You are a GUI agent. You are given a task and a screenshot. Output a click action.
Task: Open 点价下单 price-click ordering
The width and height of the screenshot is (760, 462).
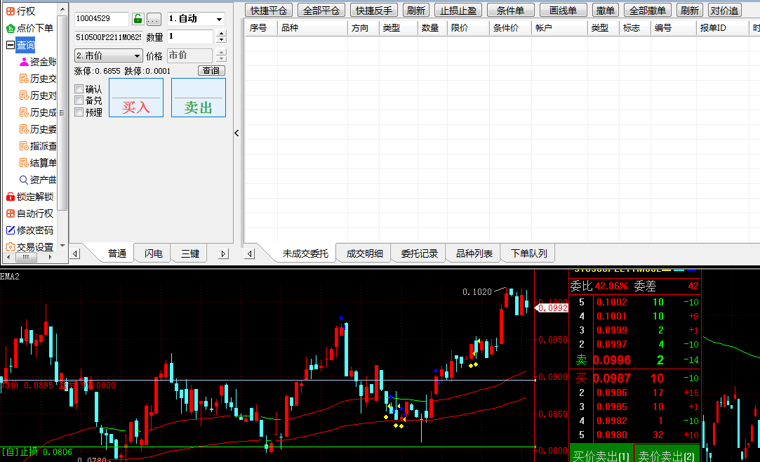tap(29, 28)
